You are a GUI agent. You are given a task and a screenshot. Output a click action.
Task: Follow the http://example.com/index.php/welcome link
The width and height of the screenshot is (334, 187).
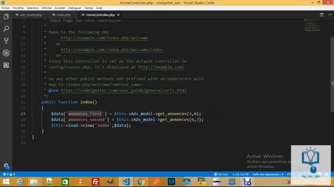click(x=104, y=38)
